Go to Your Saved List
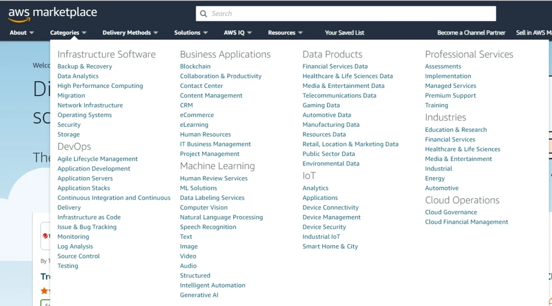 click(344, 33)
